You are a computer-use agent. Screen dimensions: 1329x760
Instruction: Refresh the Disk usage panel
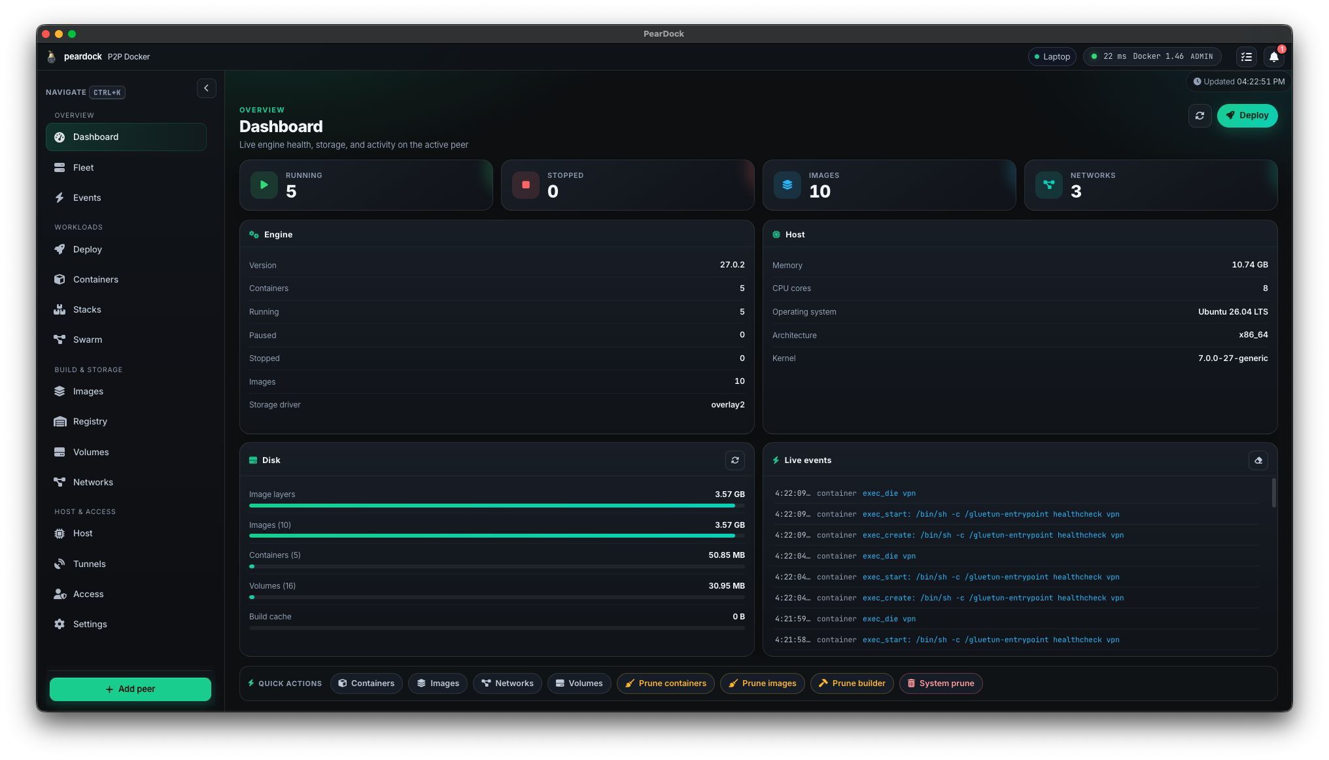pos(734,460)
